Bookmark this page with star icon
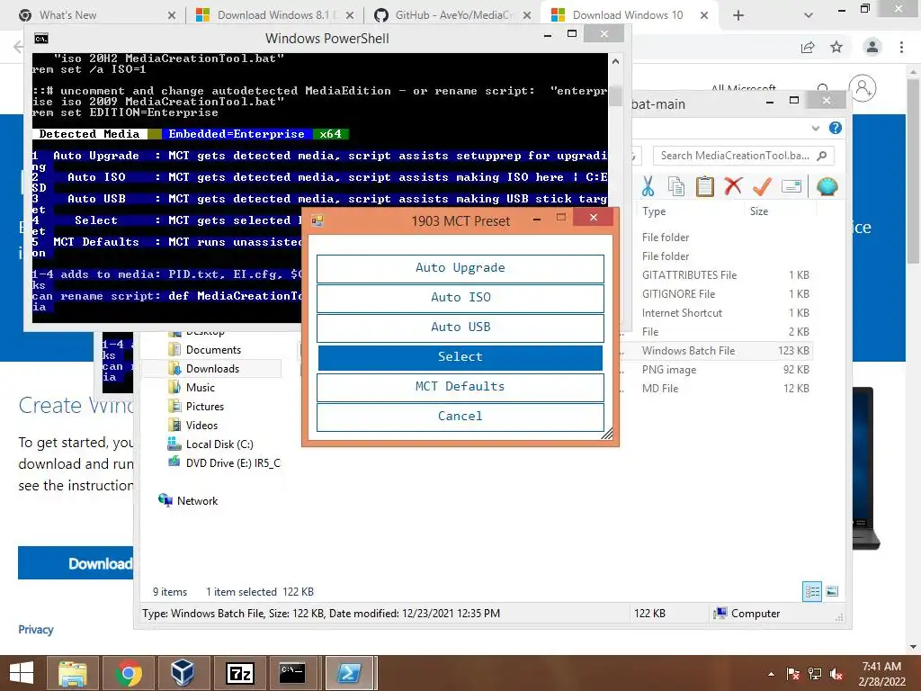This screenshot has height=691, width=921. [836, 47]
